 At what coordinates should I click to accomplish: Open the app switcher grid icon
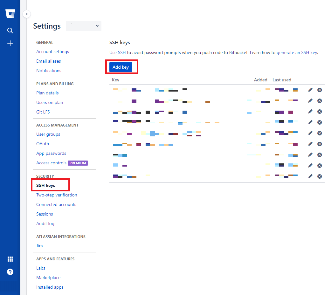pos(10,259)
